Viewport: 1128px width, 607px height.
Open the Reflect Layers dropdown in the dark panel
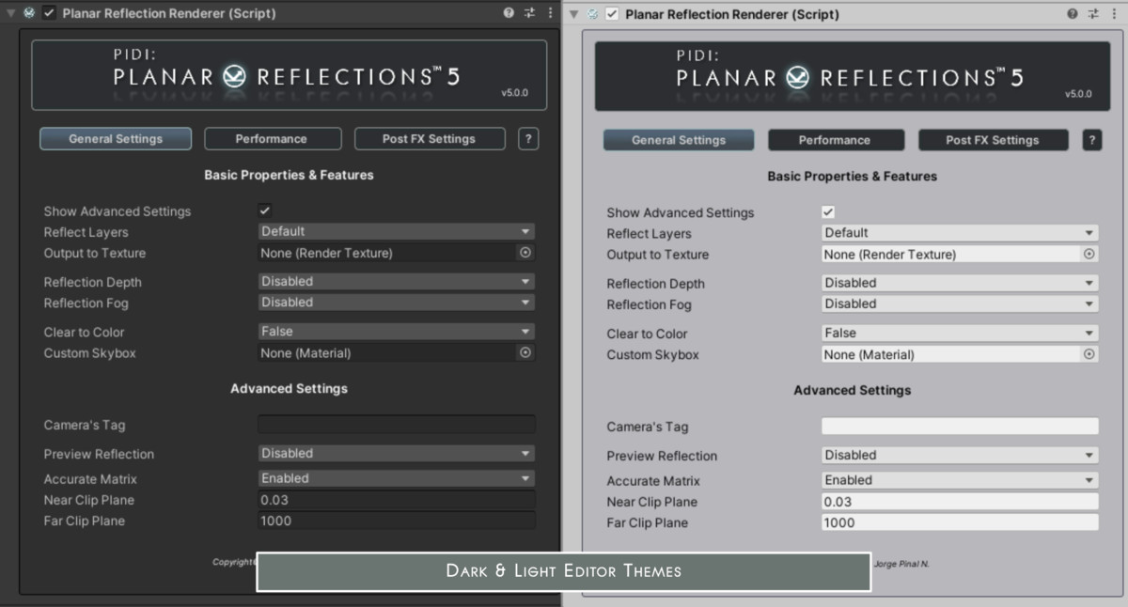[x=397, y=231]
